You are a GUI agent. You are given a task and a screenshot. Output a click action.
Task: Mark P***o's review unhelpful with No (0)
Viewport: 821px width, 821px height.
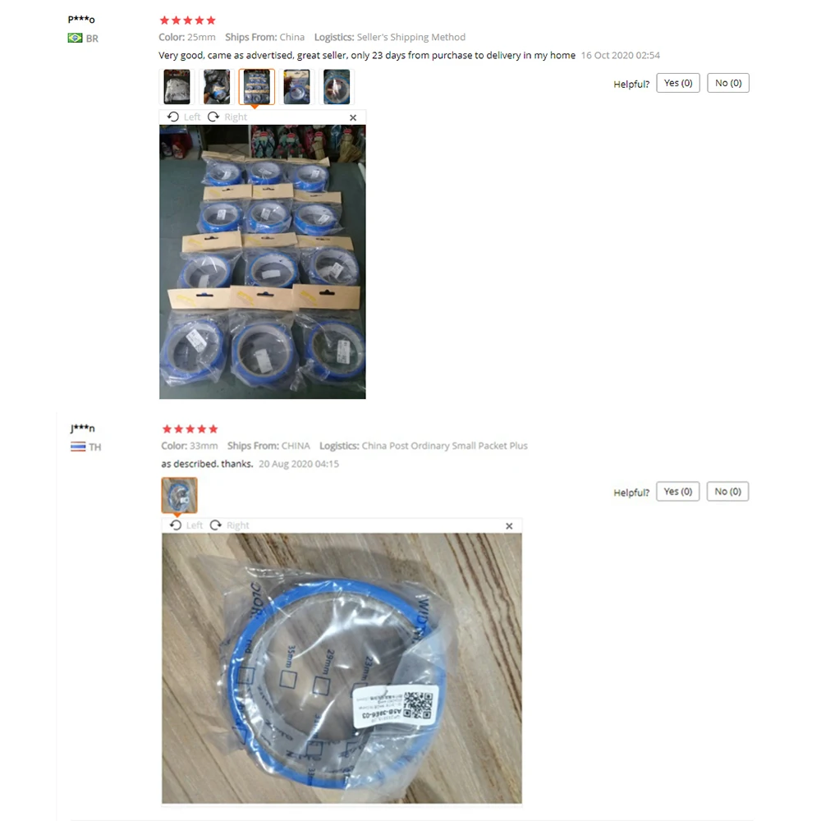[x=728, y=83]
